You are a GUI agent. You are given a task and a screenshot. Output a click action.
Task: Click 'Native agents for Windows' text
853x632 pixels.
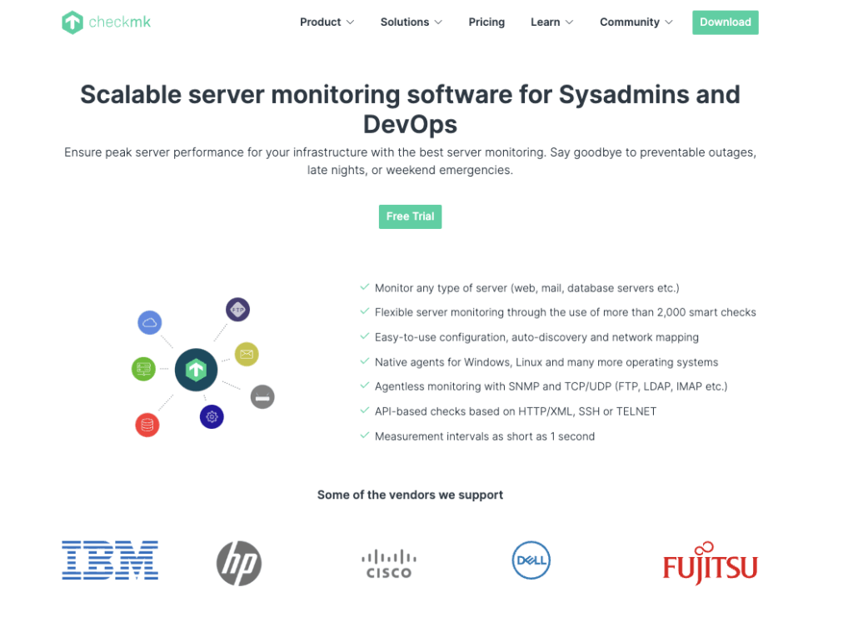pyautogui.click(x=546, y=362)
